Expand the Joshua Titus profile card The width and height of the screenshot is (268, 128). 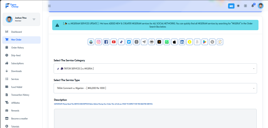tap(21, 19)
